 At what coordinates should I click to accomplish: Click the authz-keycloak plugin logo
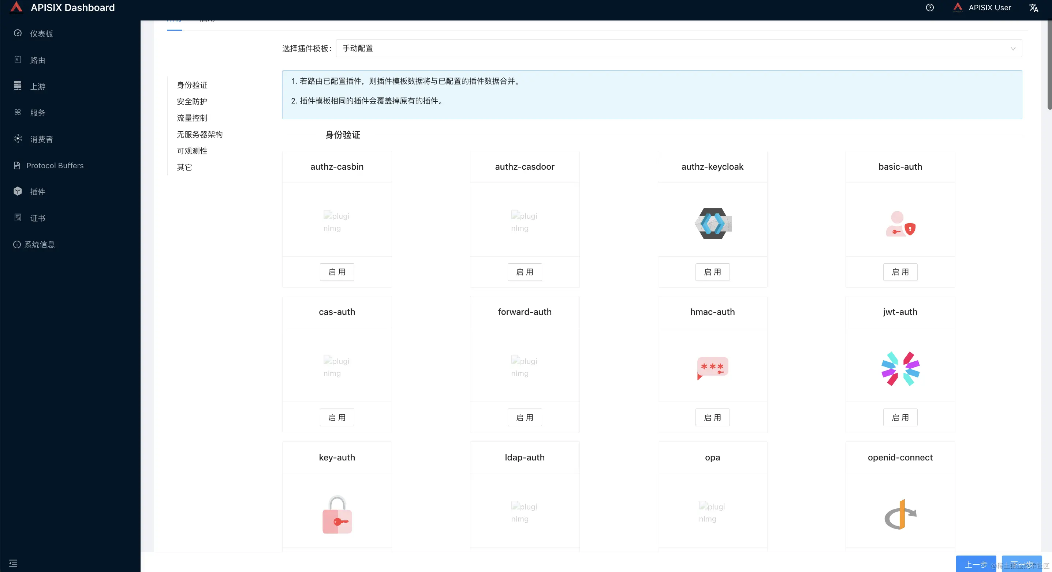[x=713, y=223]
